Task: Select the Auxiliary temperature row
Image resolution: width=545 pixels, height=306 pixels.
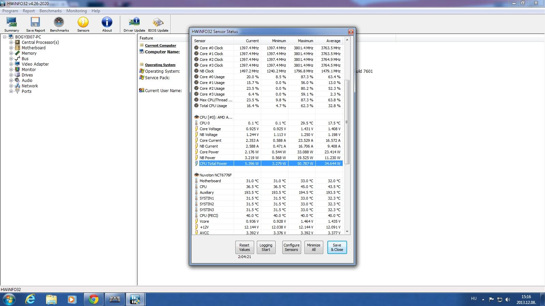Action: coord(268,192)
